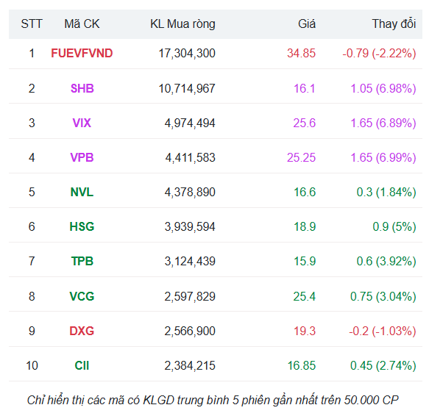This screenshot has height=416, width=429.
Task: Open the NVL stock symbol
Action: [x=82, y=192]
